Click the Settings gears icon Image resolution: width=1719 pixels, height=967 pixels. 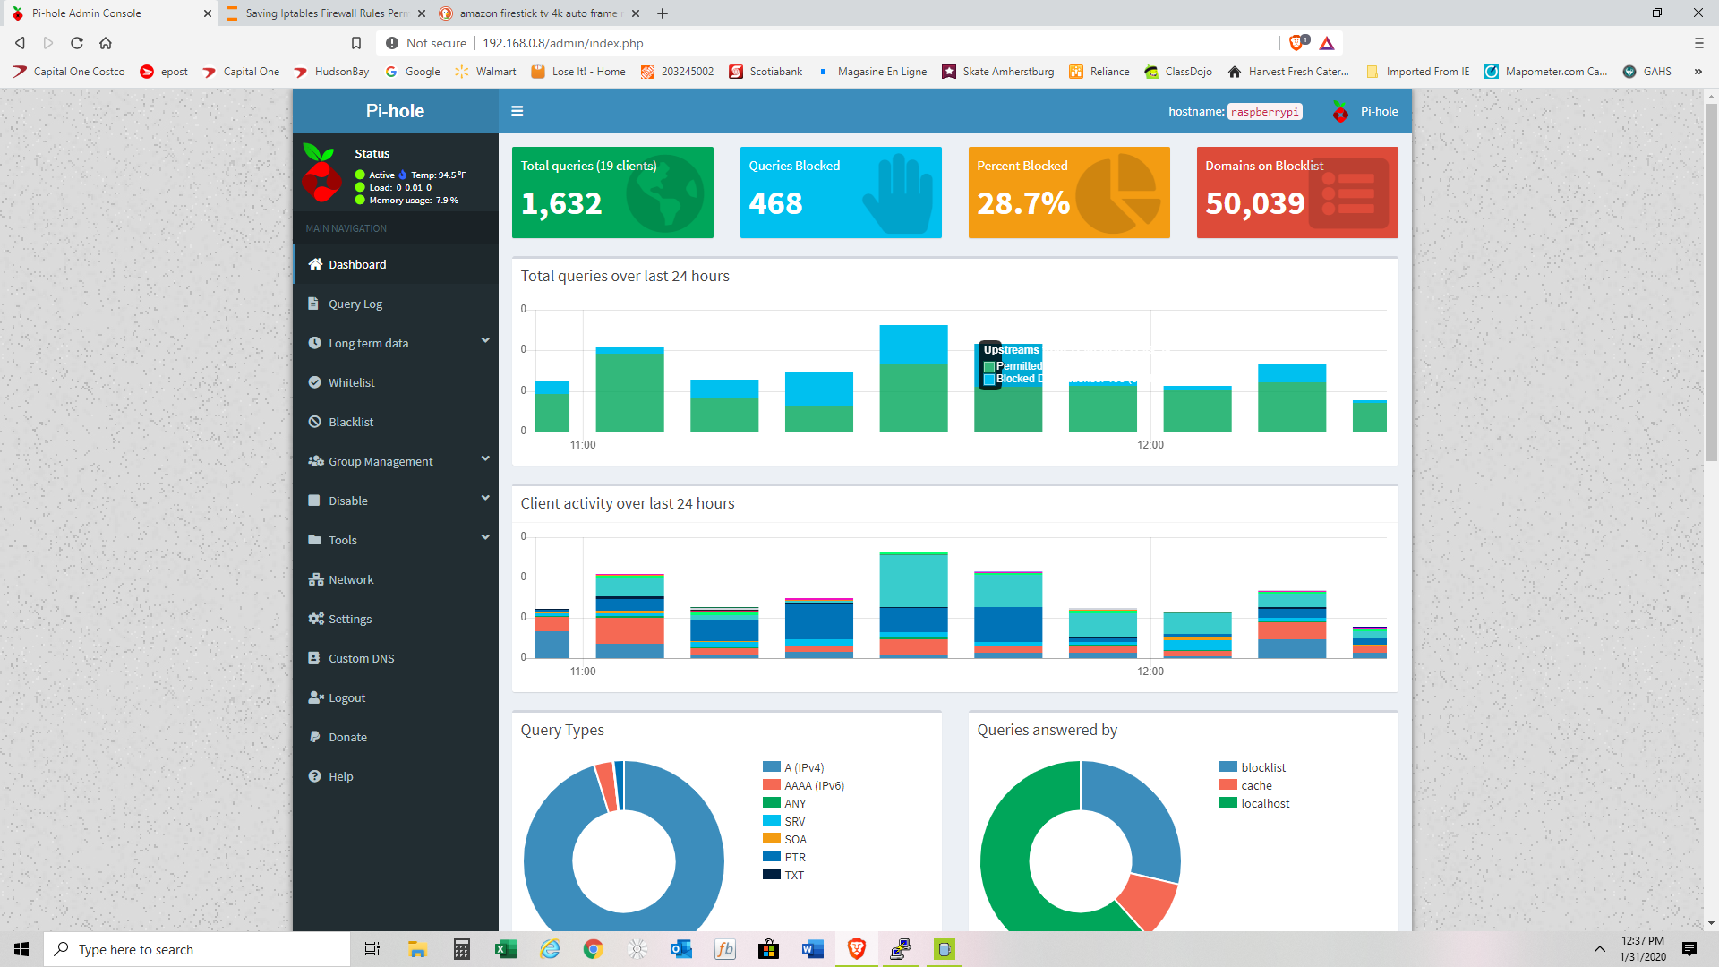pyautogui.click(x=315, y=619)
